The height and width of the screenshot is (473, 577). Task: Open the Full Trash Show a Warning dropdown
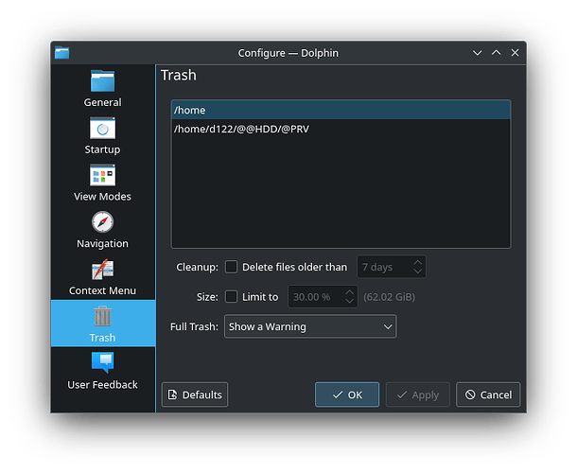pyautogui.click(x=310, y=326)
